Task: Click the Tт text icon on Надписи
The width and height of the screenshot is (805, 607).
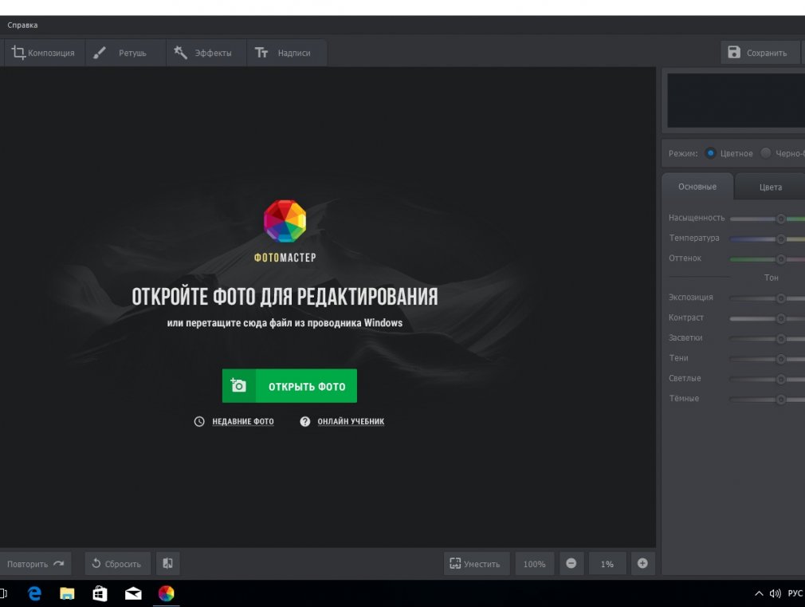Action: click(x=261, y=53)
